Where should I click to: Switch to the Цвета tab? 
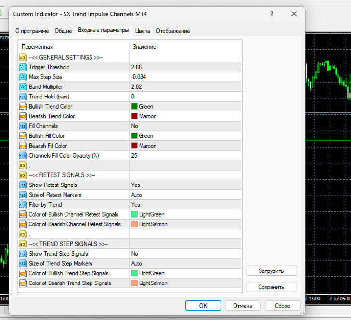point(143,31)
